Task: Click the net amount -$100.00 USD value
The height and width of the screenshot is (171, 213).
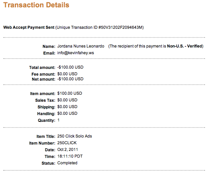Action: click(70, 79)
